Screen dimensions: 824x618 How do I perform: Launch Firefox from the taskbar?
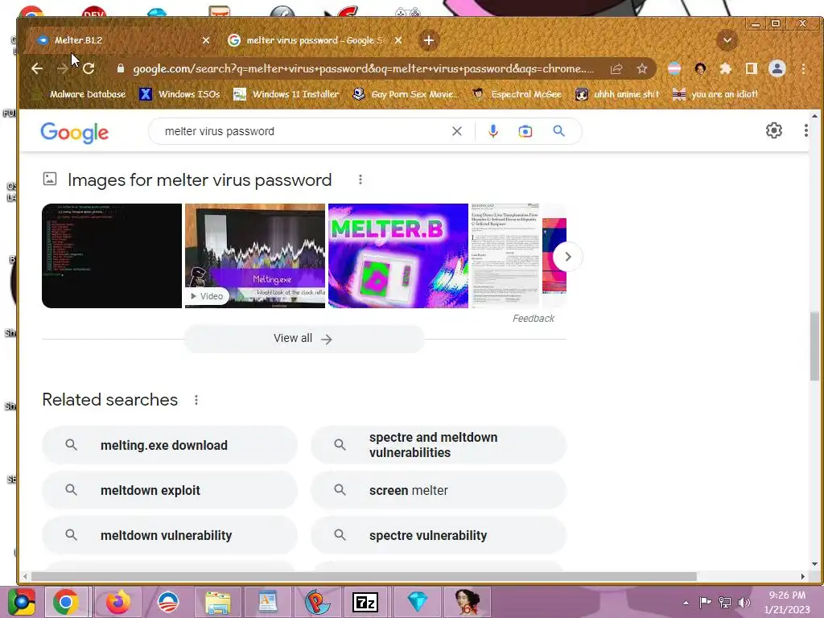pyautogui.click(x=117, y=602)
